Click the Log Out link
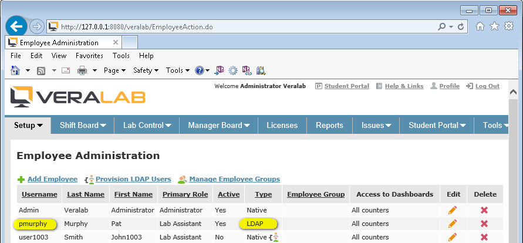This screenshot has width=523, height=243. (x=487, y=86)
